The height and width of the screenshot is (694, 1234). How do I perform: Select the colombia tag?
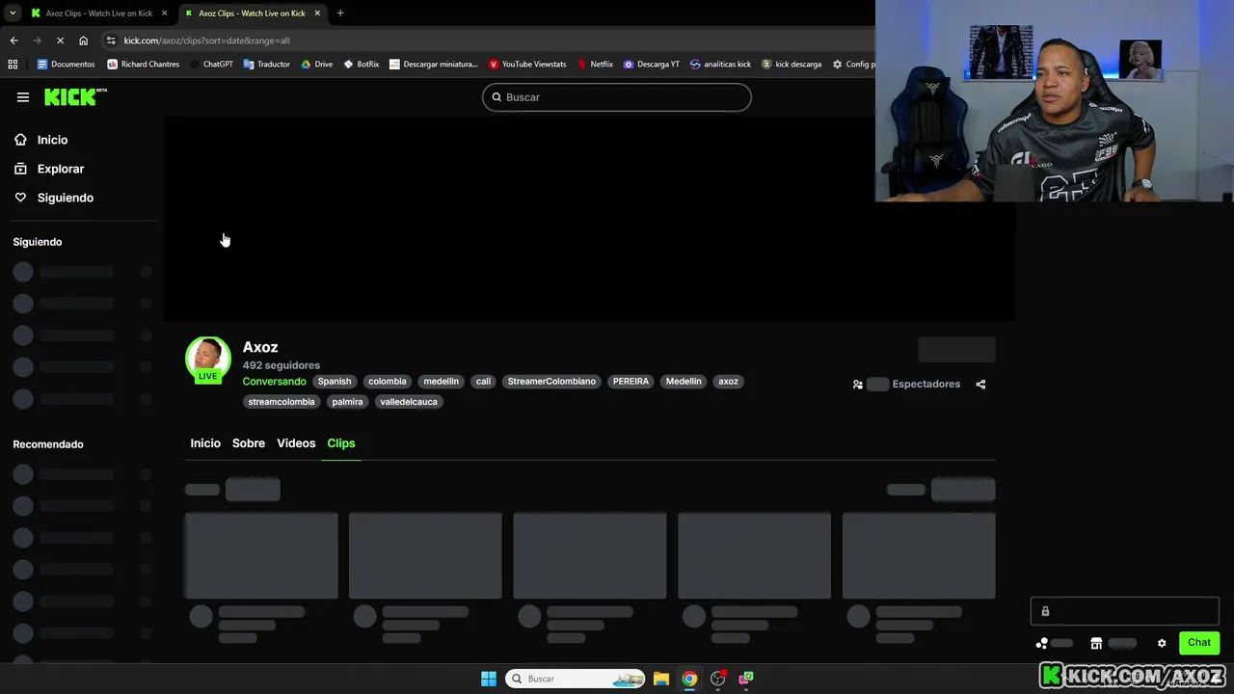coord(388,382)
